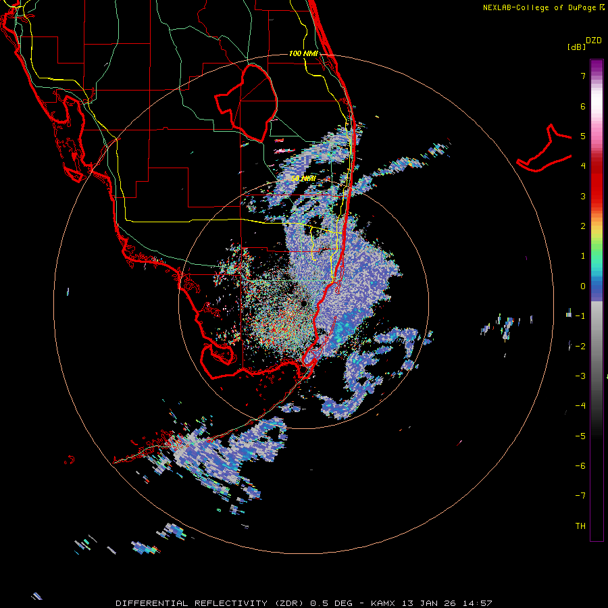The image size is (608, 608).
Task: Click the ZDR color scale bar
Action: (x=597, y=300)
